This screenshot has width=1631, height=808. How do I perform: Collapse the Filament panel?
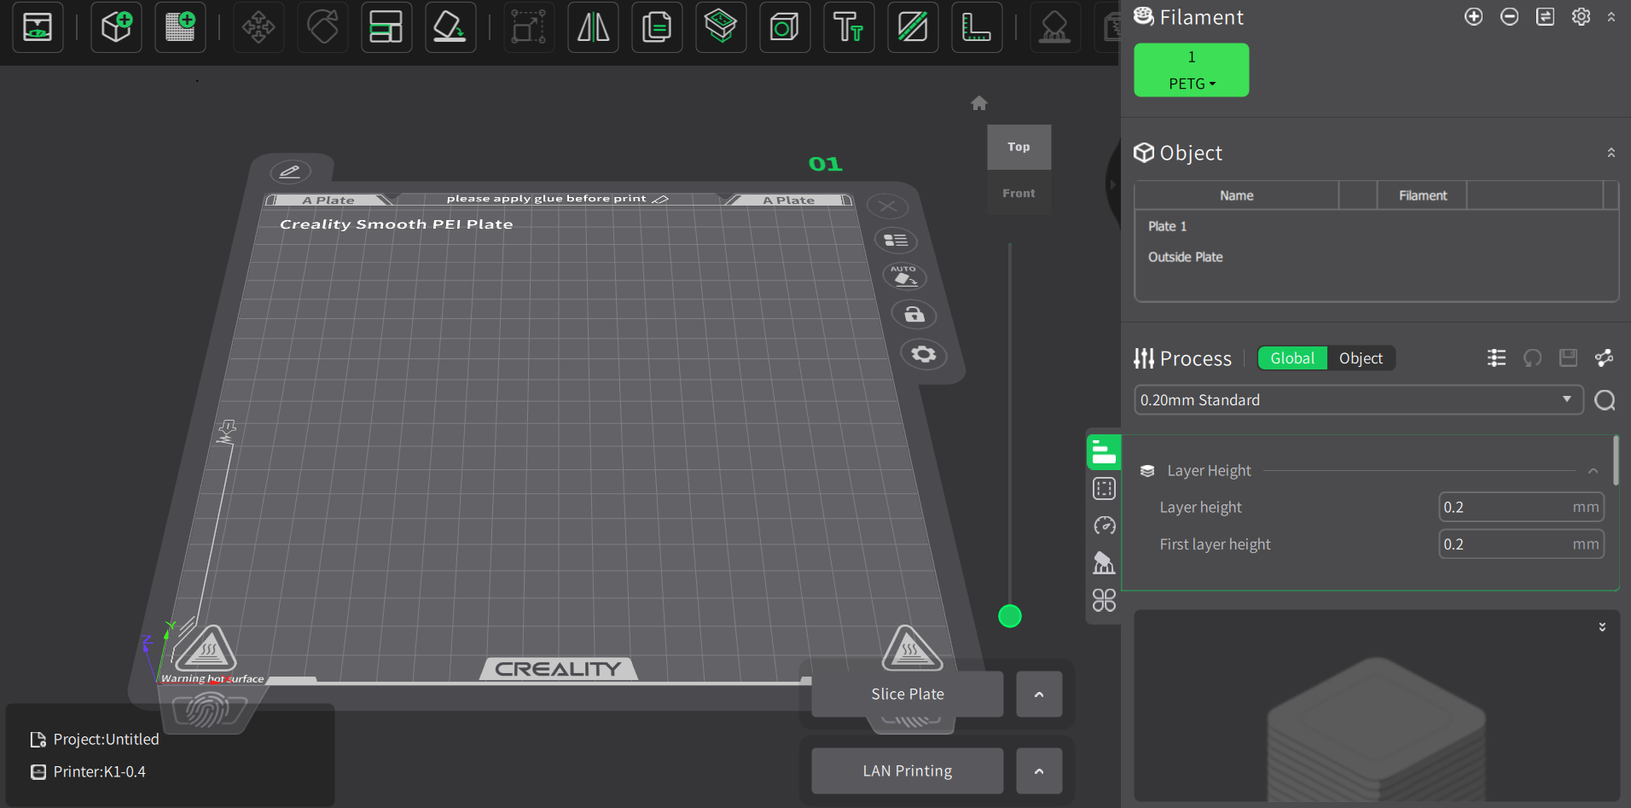1611,17
